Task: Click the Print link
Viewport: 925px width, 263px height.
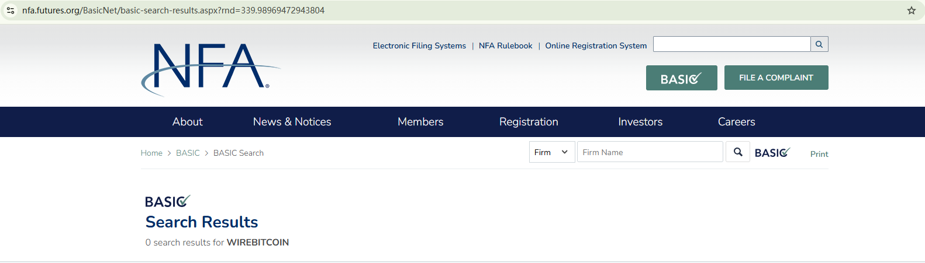Action: 819,154
